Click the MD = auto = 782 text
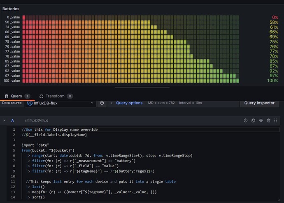Screen dimensions: 284x203 coord(161,103)
